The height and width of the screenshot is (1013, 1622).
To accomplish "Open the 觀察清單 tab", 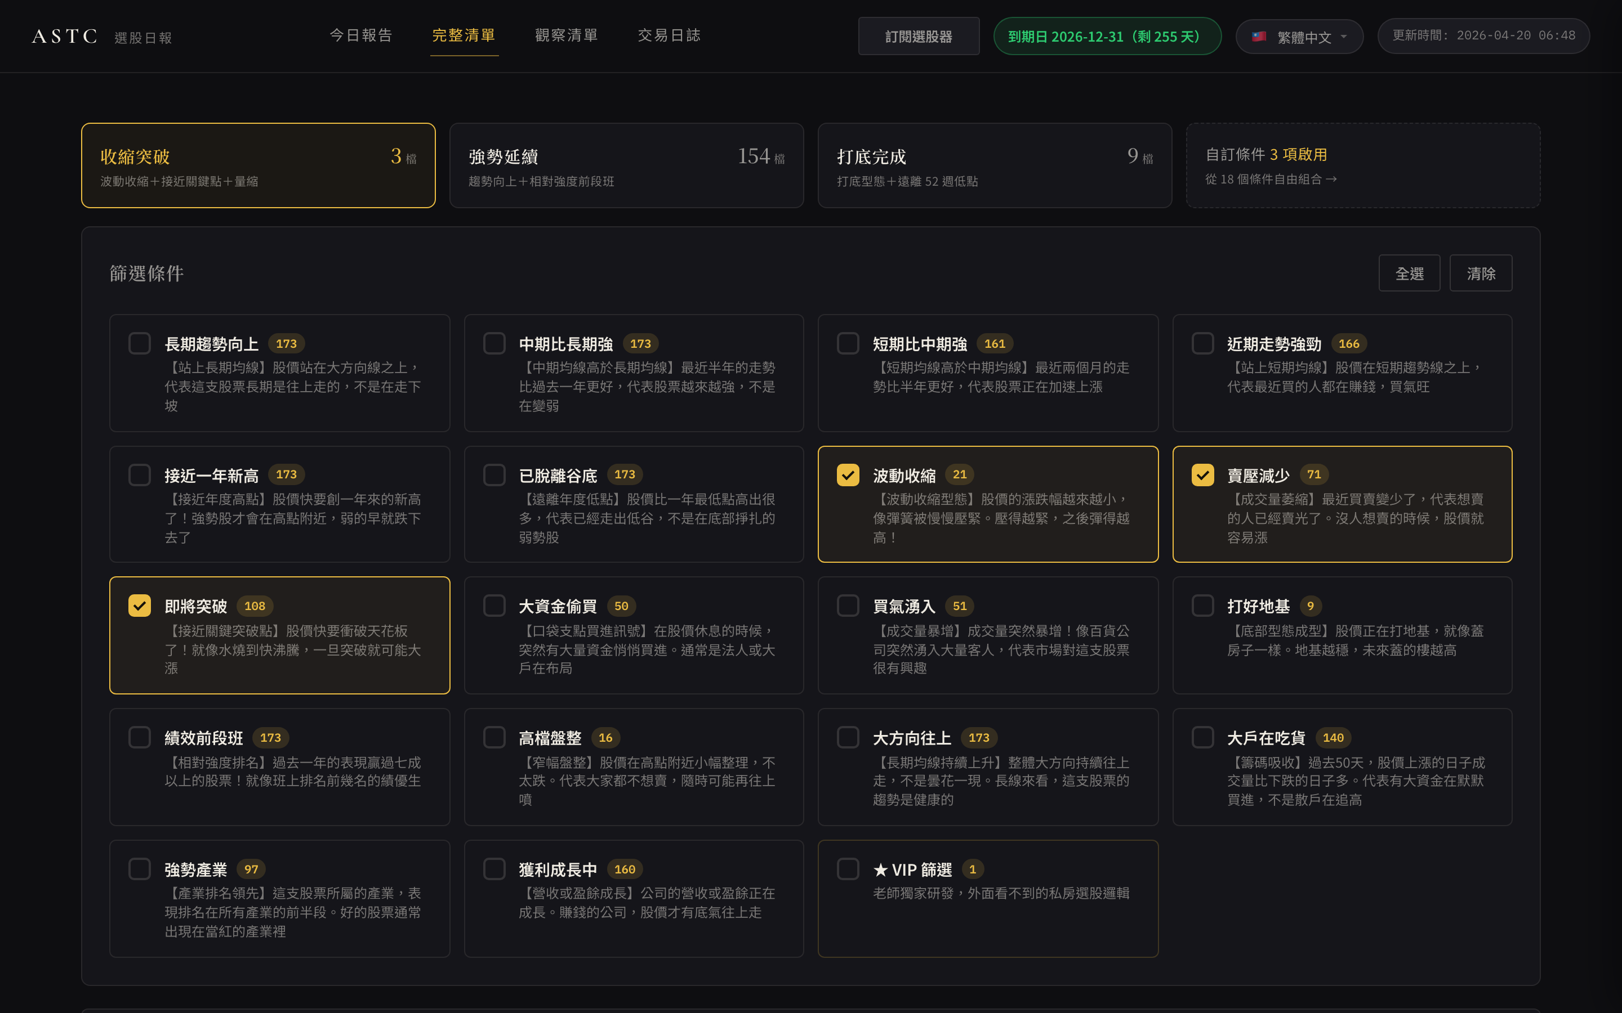I will point(567,35).
